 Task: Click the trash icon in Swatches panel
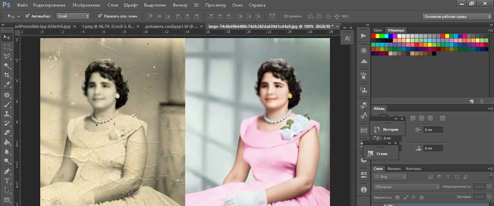click(x=482, y=101)
